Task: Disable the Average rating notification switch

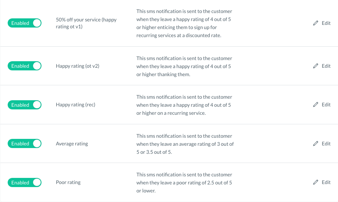Action: (25, 143)
